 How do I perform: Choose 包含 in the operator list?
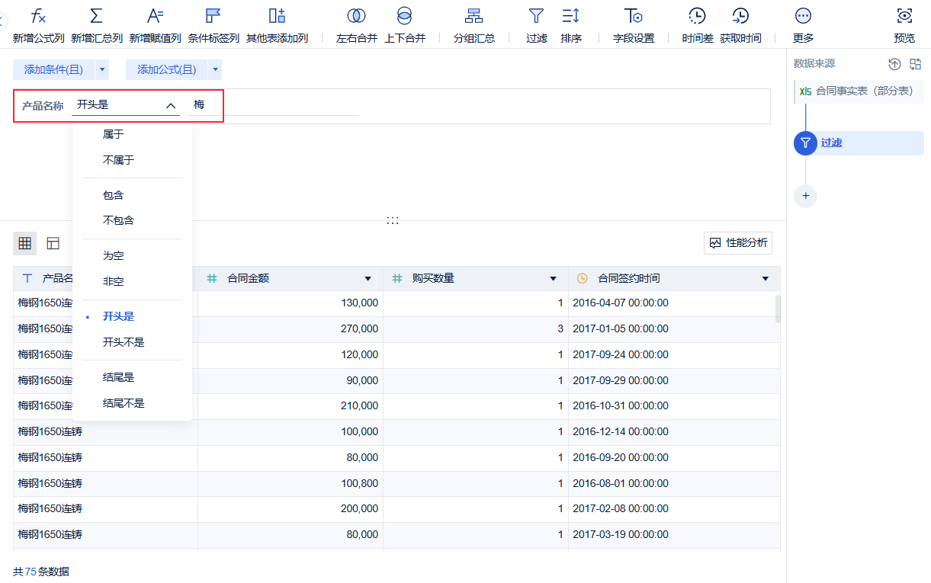pyautogui.click(x=132, y=195)
